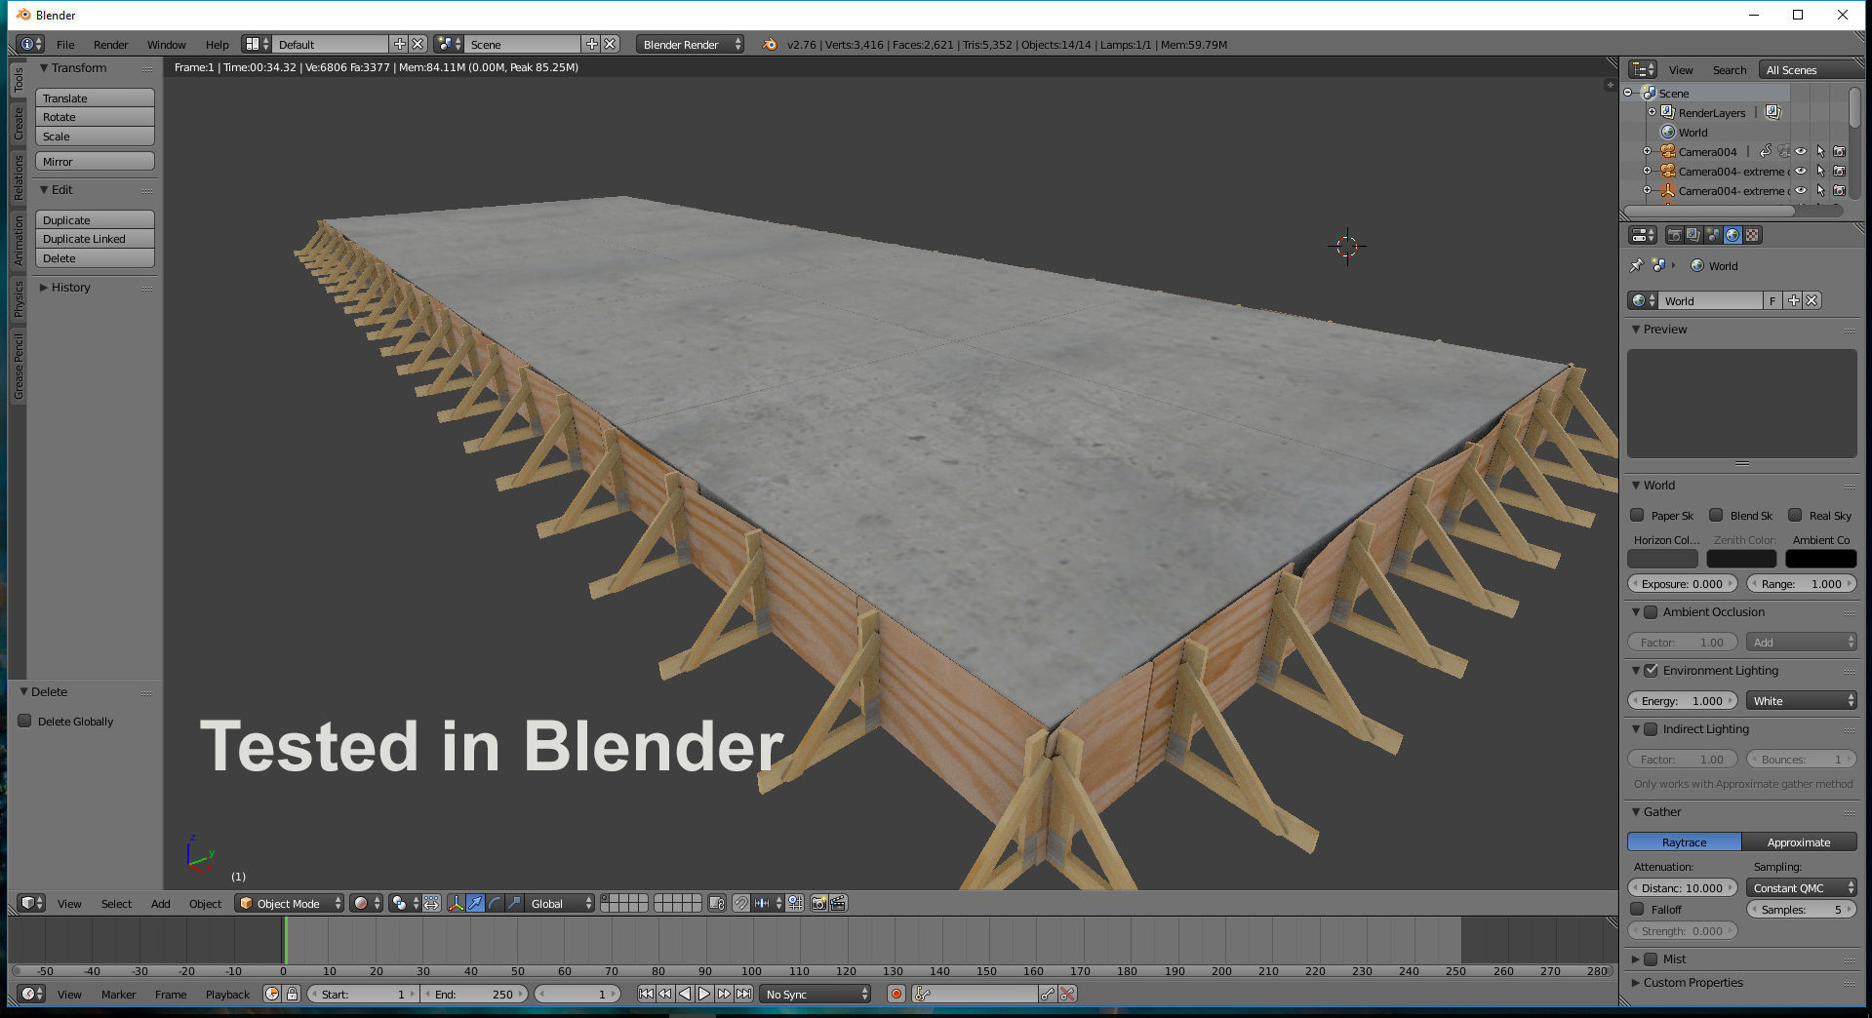Open the Environment Lighting White color dropdown

pyautogui.click(x=1801, y=700)
